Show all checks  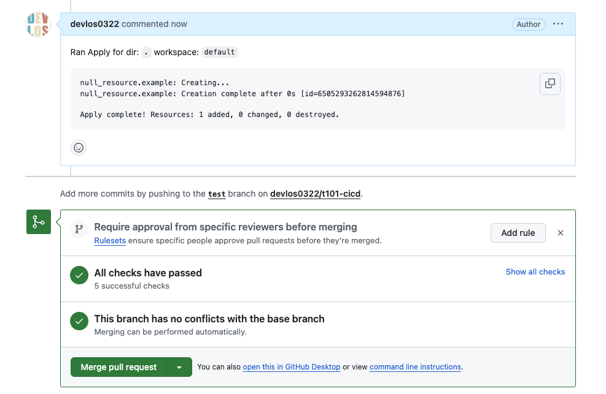[535, 272]
